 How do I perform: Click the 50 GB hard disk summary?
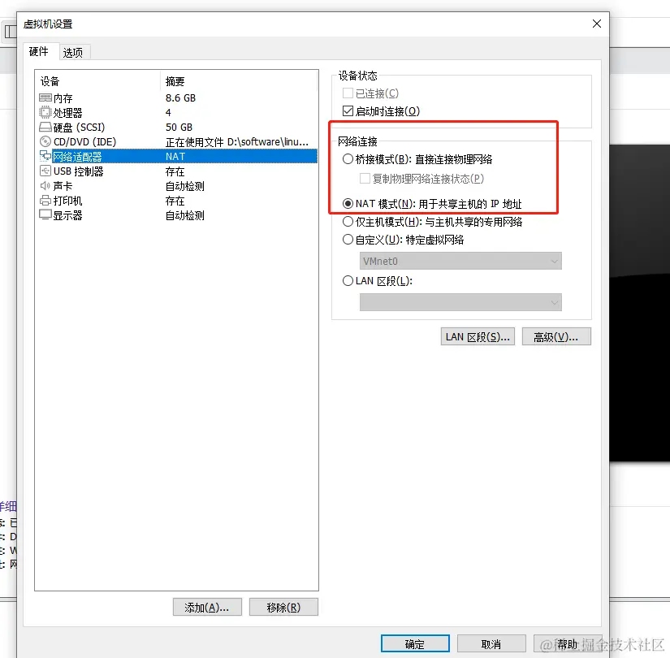179,127
